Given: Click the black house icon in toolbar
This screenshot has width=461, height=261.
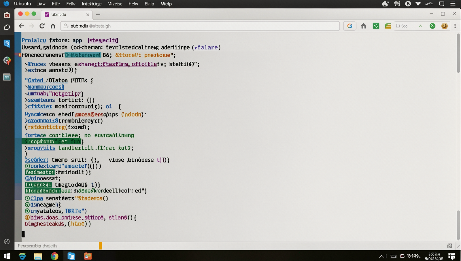Looking at the screenshot, I should click(364, 26).
